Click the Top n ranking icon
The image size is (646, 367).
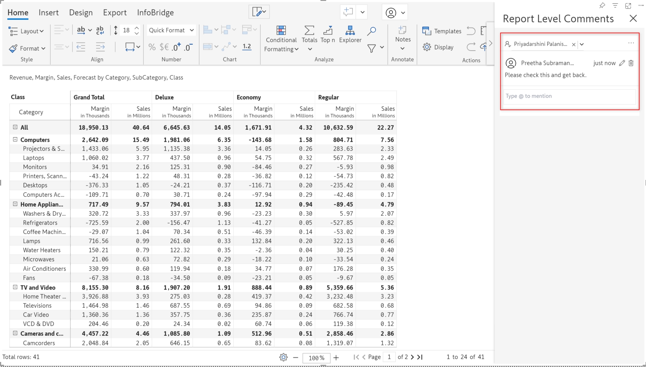pos(328,31)
